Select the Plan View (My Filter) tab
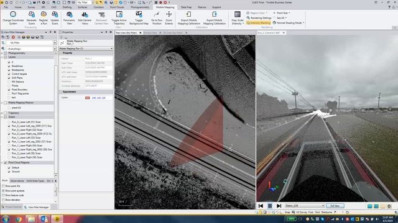The image size is (398, 223). pos(126,33)
